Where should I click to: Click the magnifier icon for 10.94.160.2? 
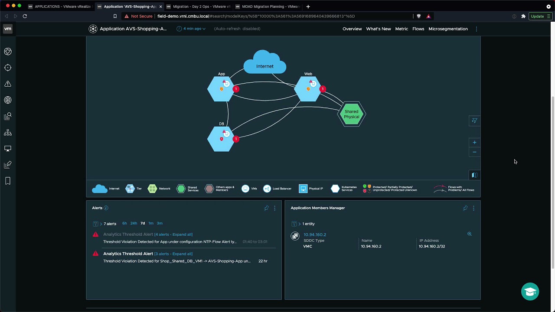[469, 234]
